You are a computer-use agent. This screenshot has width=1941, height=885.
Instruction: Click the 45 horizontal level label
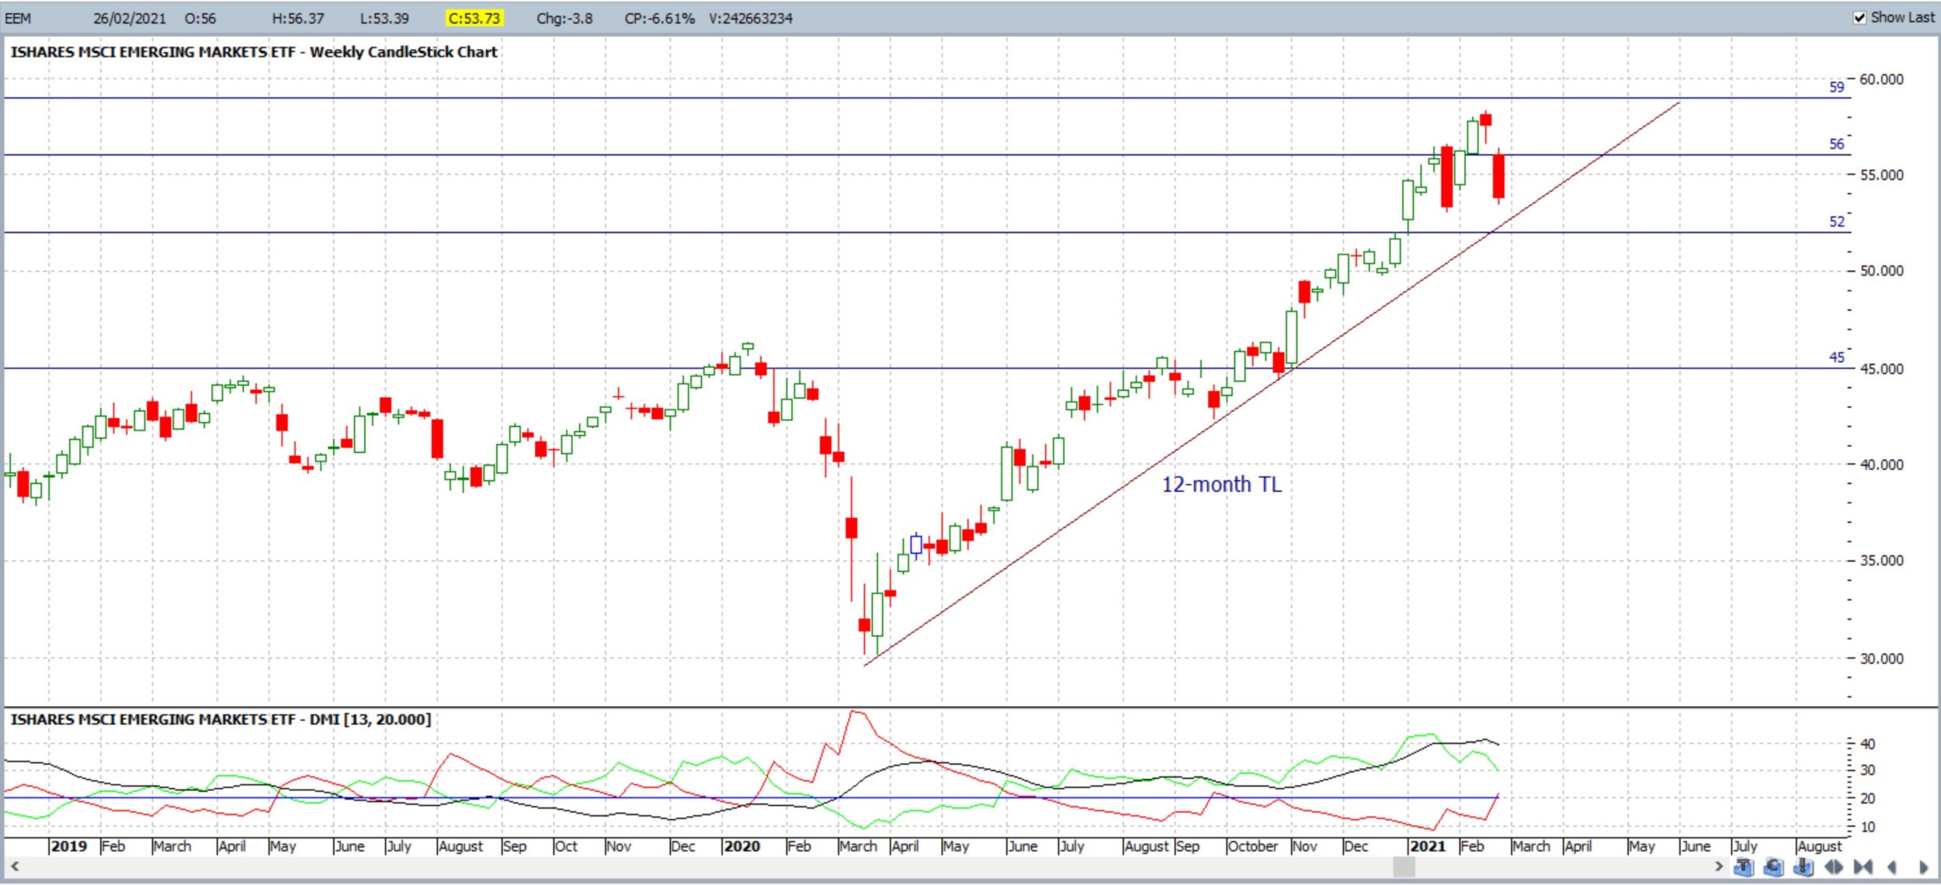(x=1836, y=357)
